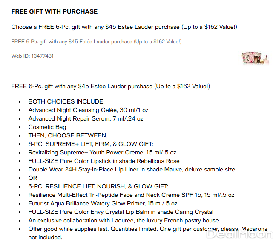279x244 pixels.
Task: Click the Pure Color Envy Crystal Lip Balm item
Action: click(121, 212)
